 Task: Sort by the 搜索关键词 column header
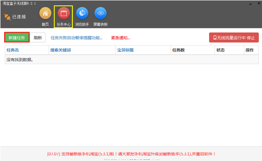tap(61, 50)
